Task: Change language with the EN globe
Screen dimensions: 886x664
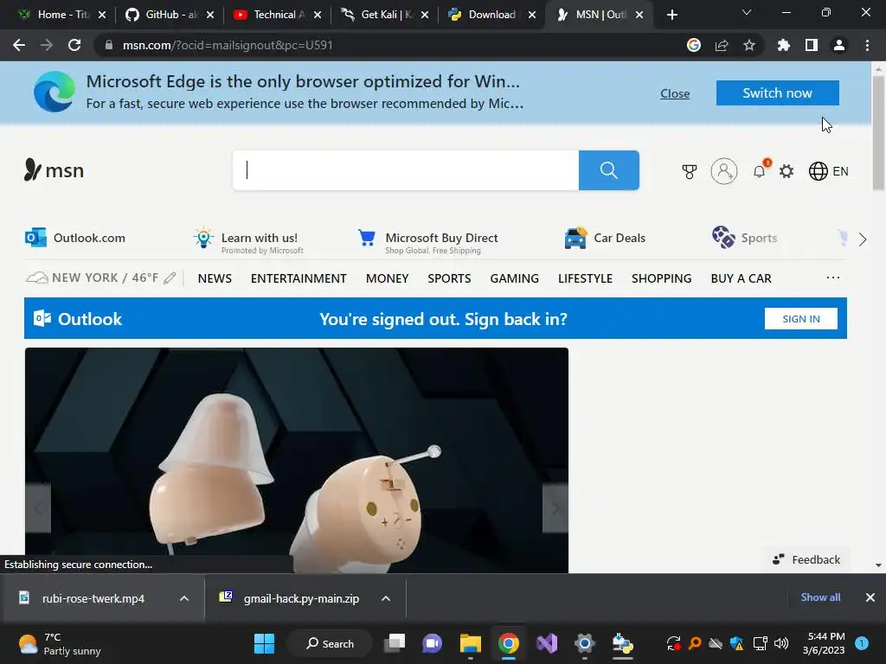Action: (x=828, y=171)
